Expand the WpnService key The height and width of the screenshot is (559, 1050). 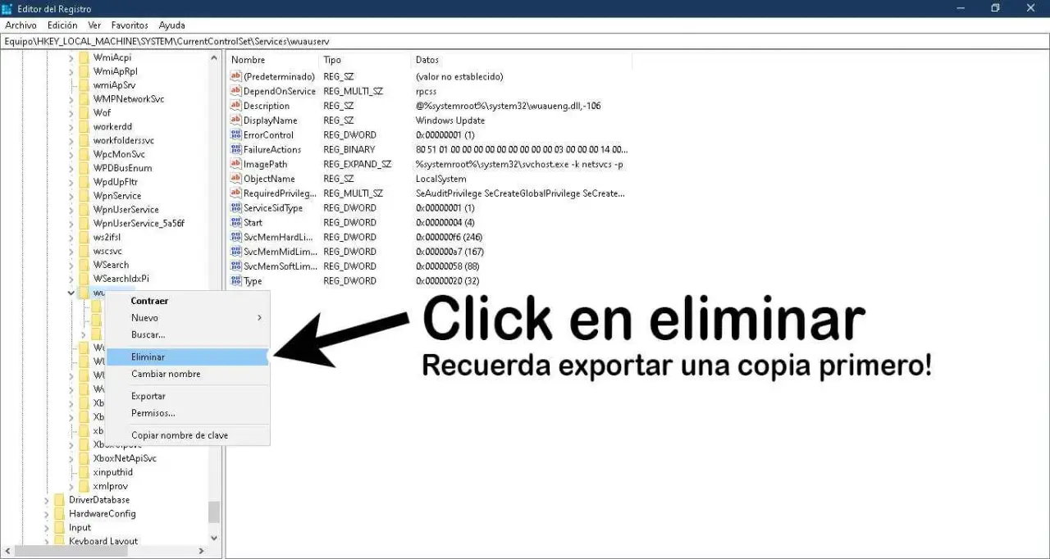[x=71, y=196]
